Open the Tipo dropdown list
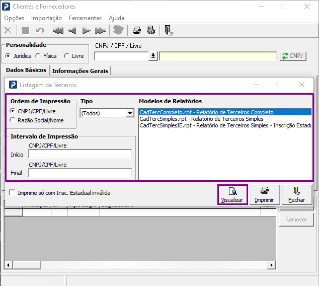319x286 pixels. (x=129, y=113)
